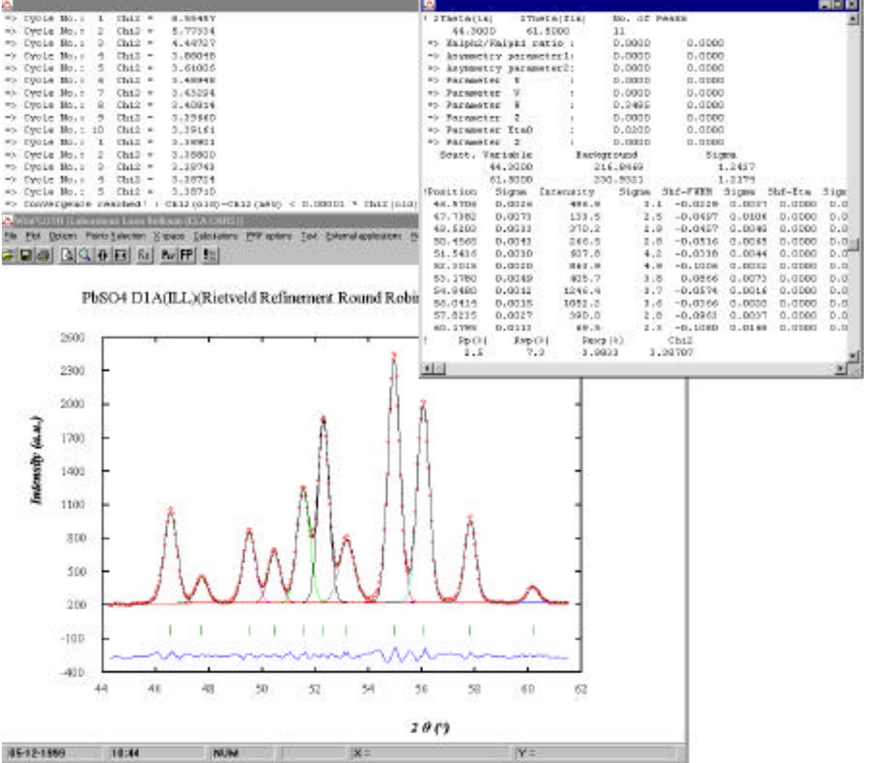881x763 pixels.
Task: Click the save floppy disk toolbar icon
Action: pyautogui.click(x=25, y=255)
